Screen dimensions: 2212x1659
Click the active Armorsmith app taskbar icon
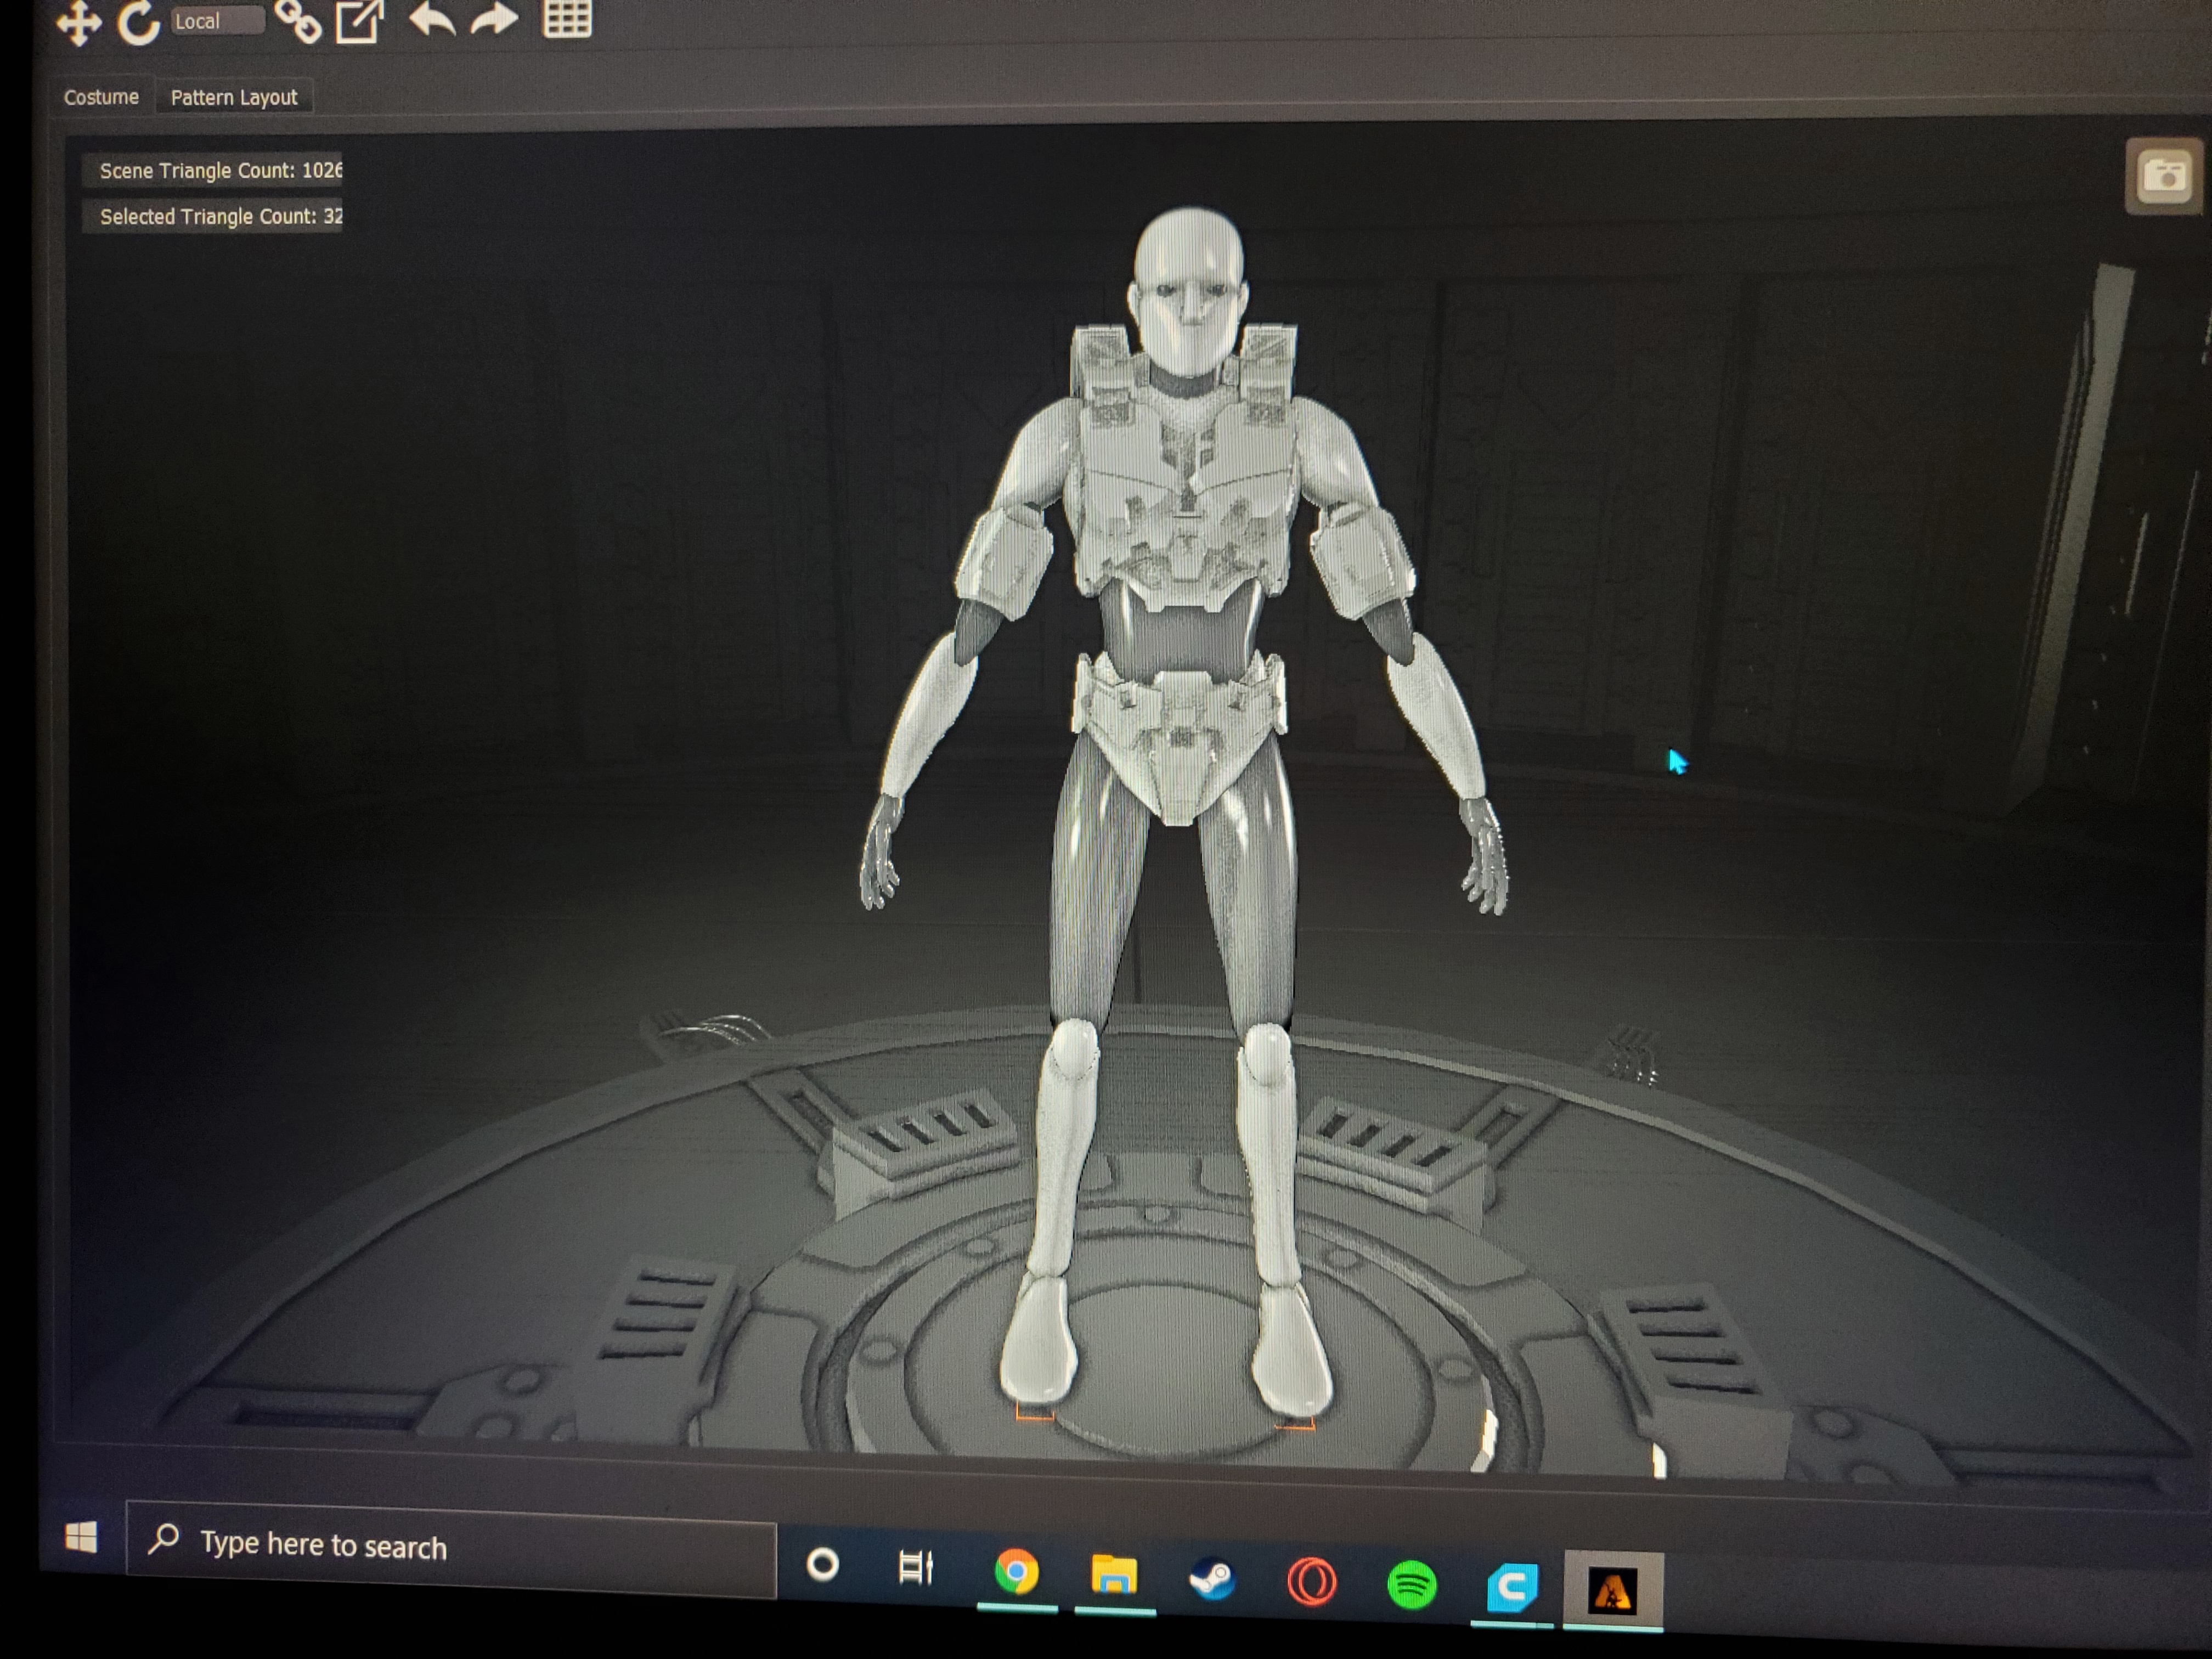pos(1613,1591)
